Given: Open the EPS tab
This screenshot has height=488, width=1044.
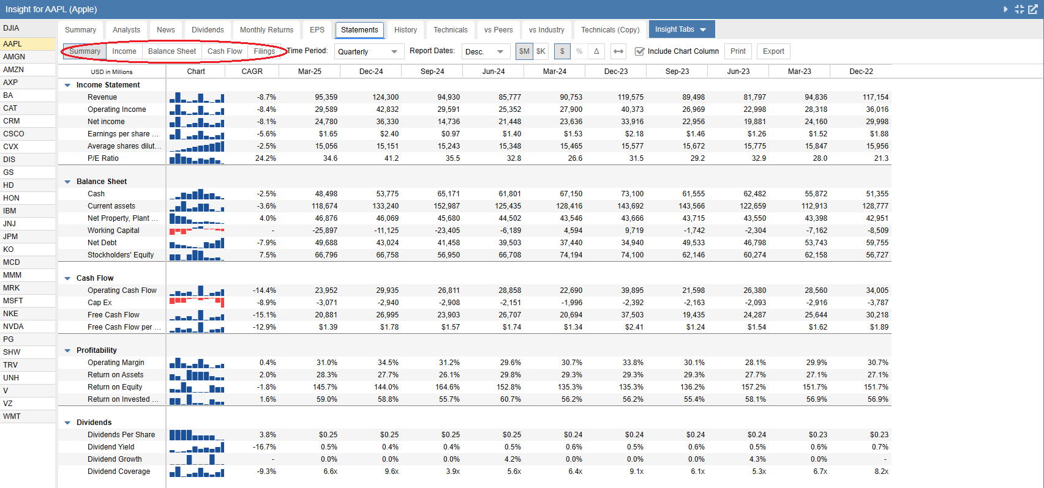Looking at the screenshot, I should point(317,30).
